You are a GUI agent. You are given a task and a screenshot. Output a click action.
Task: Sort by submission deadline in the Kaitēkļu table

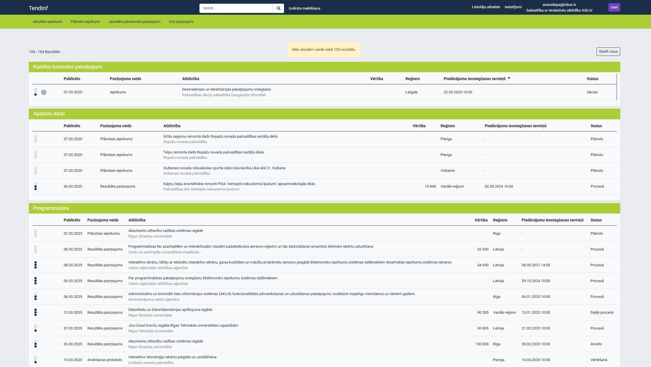(475, 79)
